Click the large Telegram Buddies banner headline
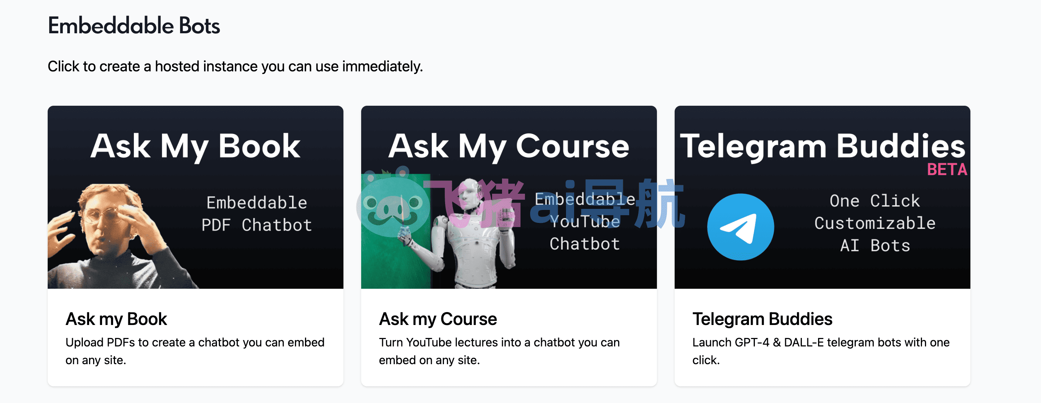The image size is (1041, 403). [823, 146]
